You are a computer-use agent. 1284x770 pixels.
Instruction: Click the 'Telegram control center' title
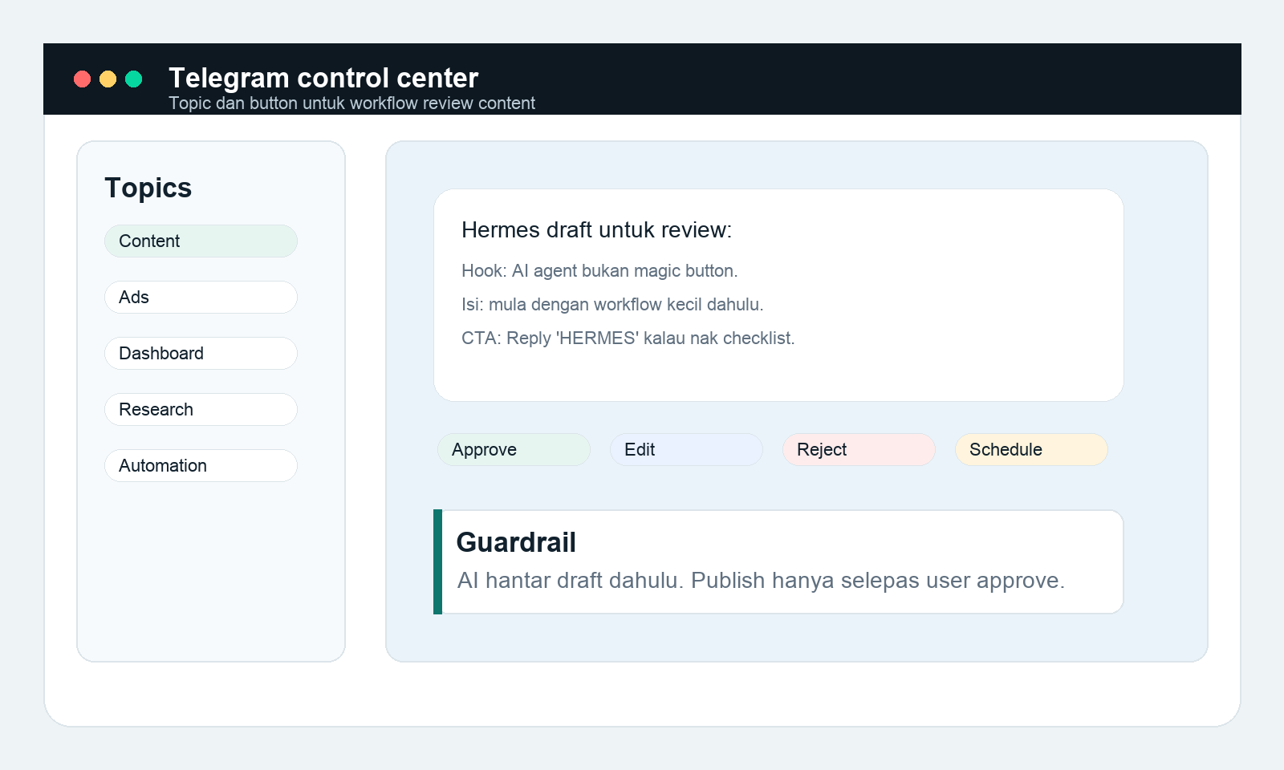(x=323, y=78)
